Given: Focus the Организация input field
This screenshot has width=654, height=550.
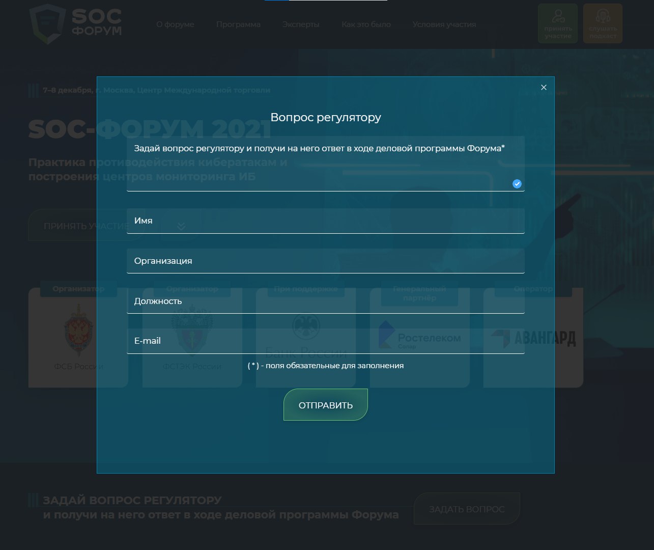Looking at the screenshot, I should [326, 261].
